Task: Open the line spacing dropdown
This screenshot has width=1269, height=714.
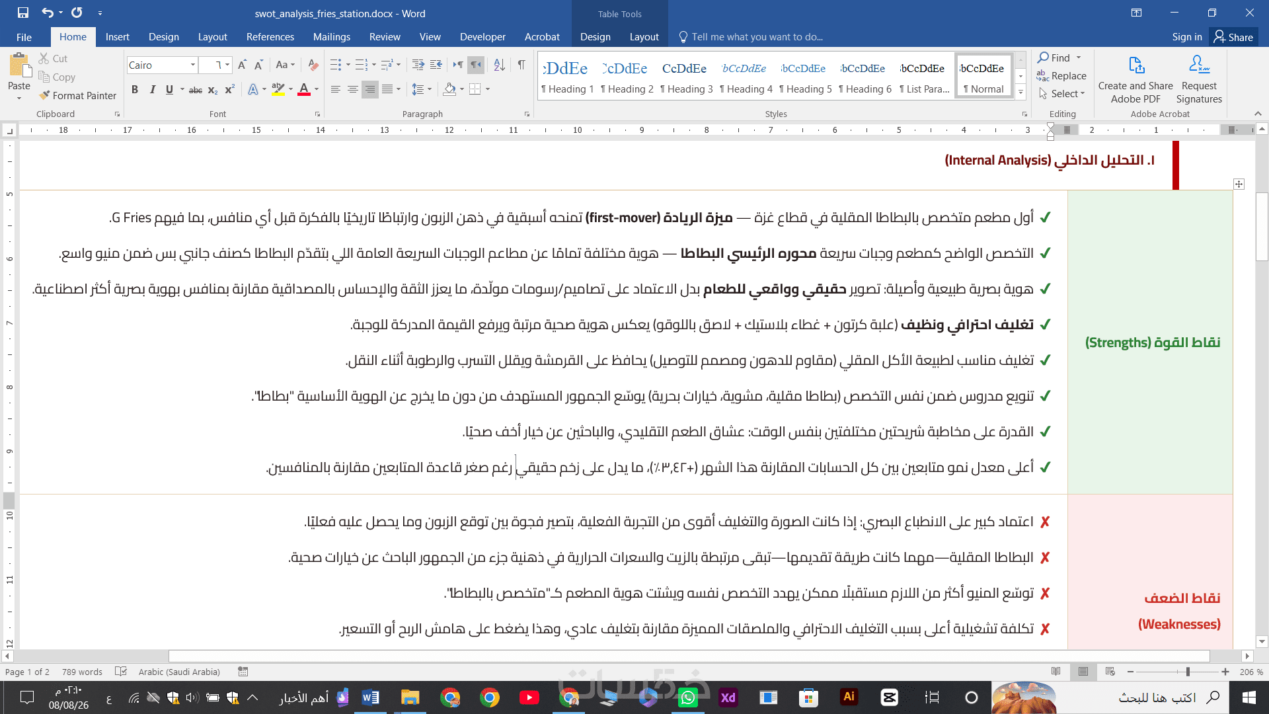Action: pyautogui.click(x=422, y=89)
